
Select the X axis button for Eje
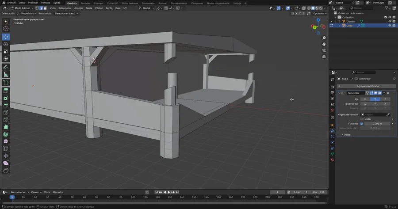point(364,99)
